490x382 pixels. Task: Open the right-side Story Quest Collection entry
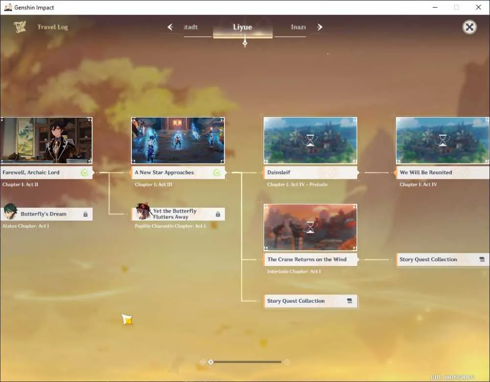tap(442, 260)
